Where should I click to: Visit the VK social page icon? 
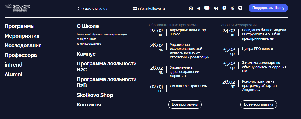pyautogui.click(x=216, y=8)
